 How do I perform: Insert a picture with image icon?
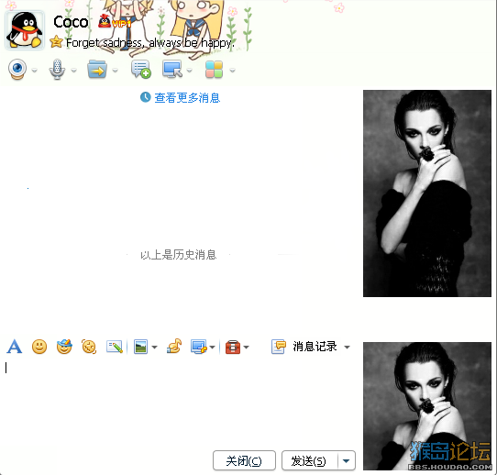click(140, 347)
